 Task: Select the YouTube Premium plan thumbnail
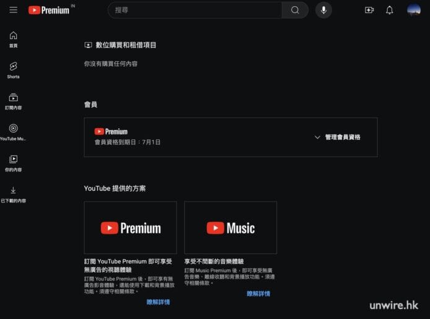pyautogui.click(x=131, y=227)
